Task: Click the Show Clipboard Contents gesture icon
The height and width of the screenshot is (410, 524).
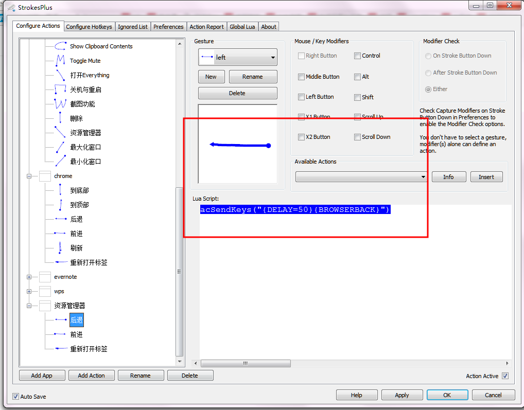Action: tap(60, 46)
